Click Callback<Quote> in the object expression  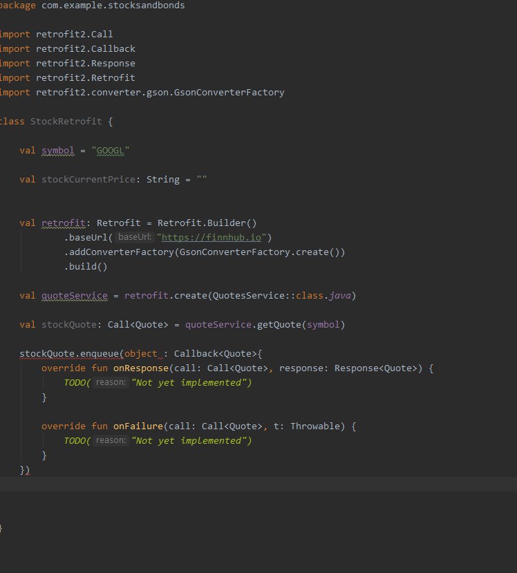215,354
